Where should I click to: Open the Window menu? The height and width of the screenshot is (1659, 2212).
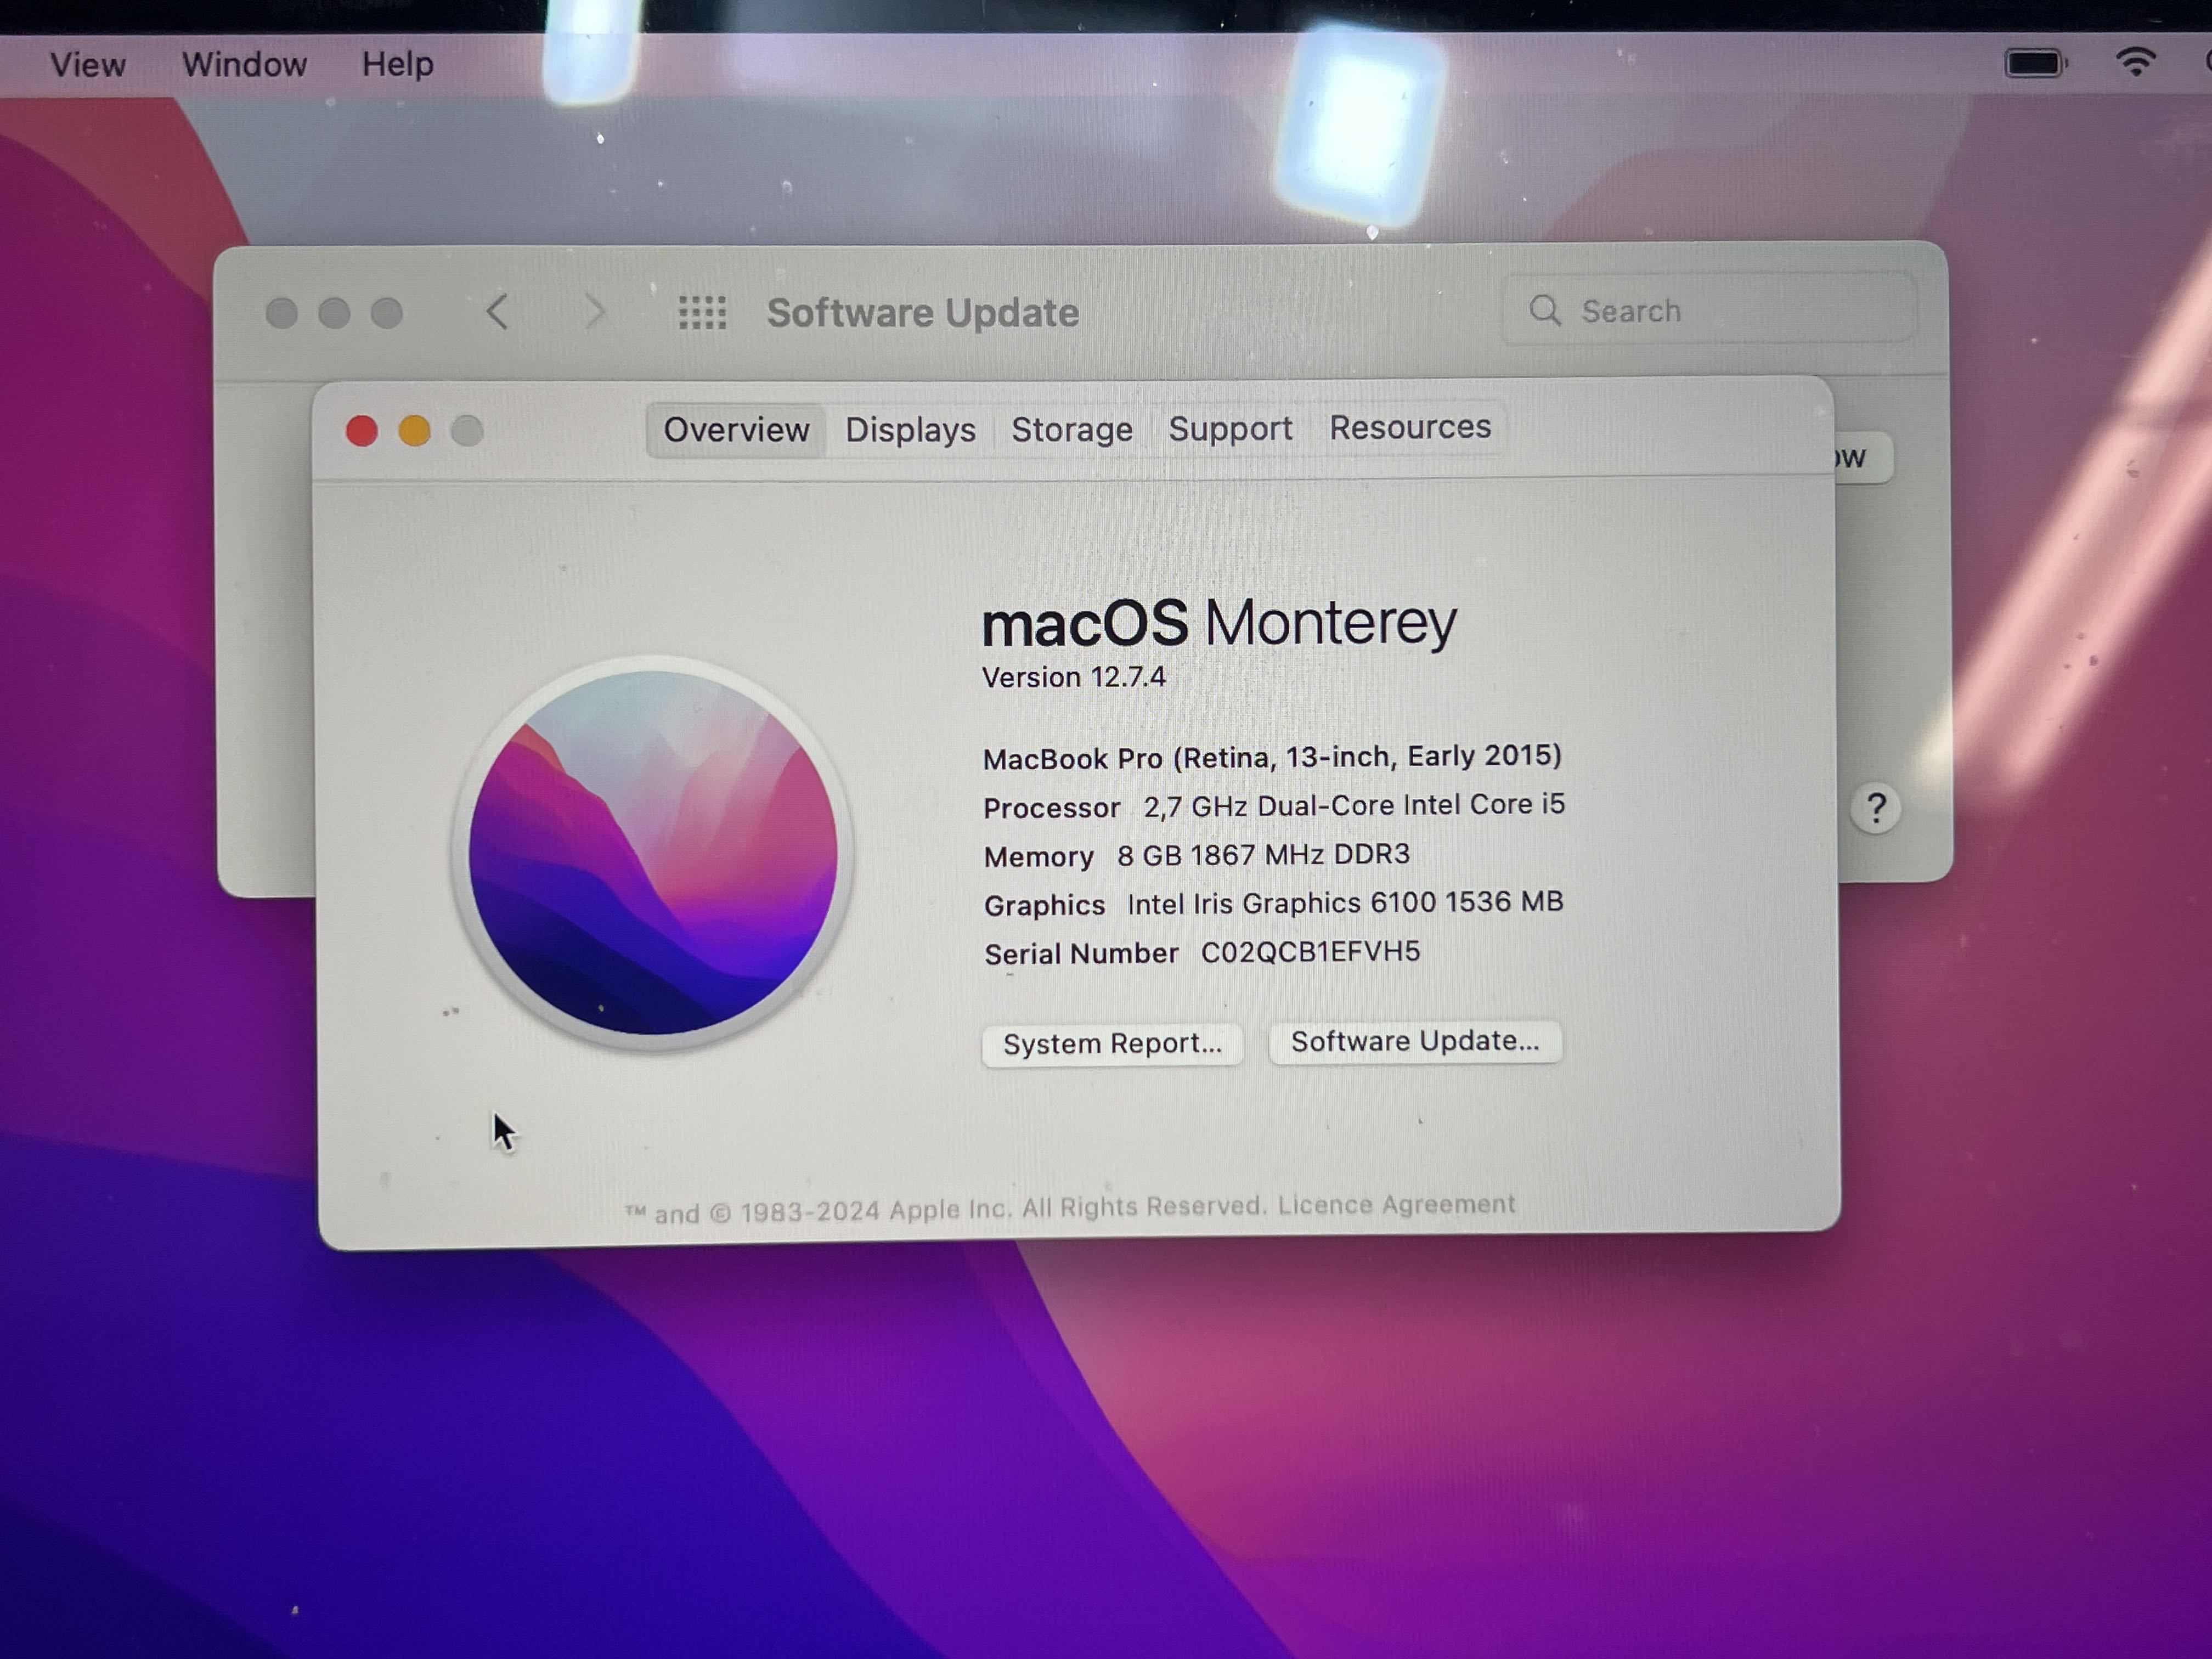(244, 65)
